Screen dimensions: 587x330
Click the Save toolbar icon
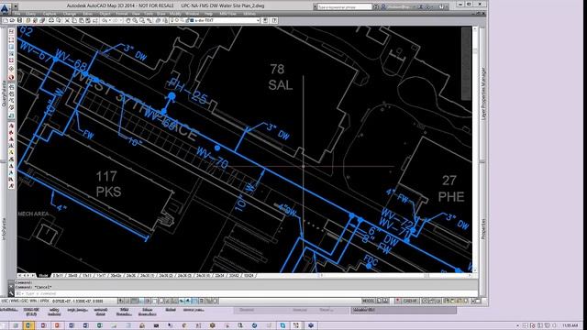click(19, 20)
